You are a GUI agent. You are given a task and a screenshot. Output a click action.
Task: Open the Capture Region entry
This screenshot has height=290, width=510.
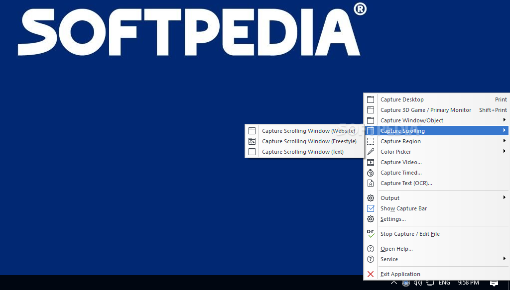(x=436, y=141)
